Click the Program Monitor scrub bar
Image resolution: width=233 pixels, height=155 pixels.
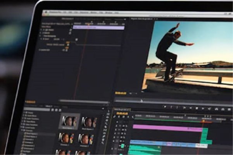pos(173,102)
